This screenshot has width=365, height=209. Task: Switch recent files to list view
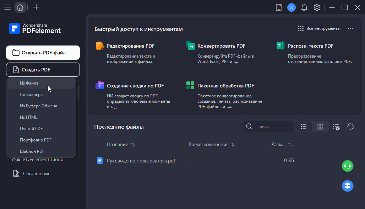[x=304, y=127]
